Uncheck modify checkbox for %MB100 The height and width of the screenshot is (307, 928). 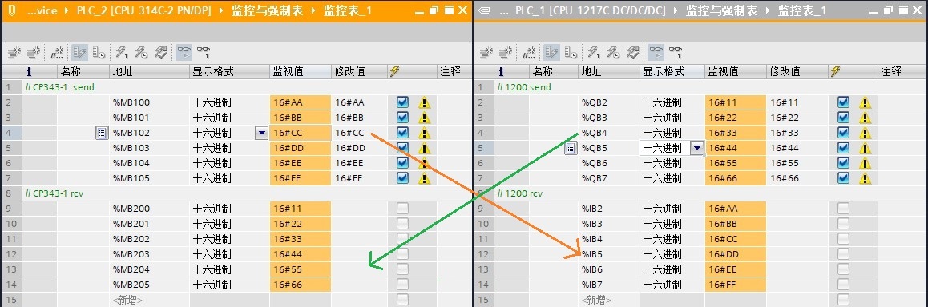click(402, 102)
